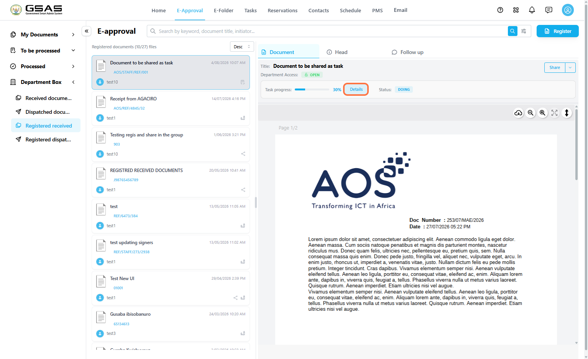Open the Desc sort order dropdown
Screen dimensions: 588x359
242,47
